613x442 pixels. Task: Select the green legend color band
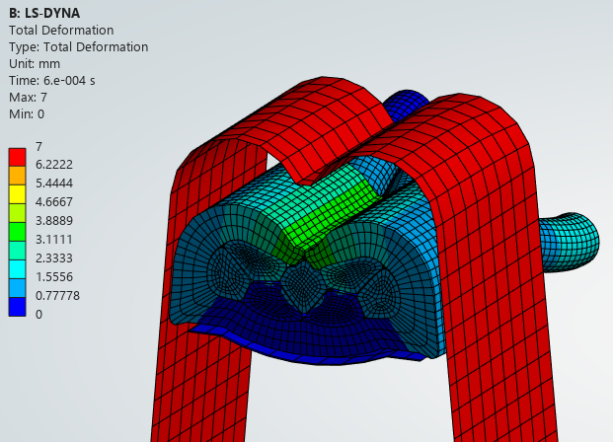17,232
